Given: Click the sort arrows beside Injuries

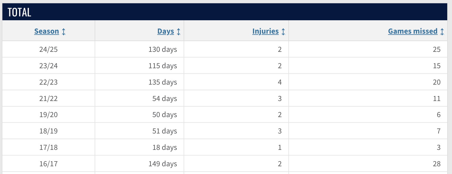Looking at the screenshot, I should (x=283, y=32).
